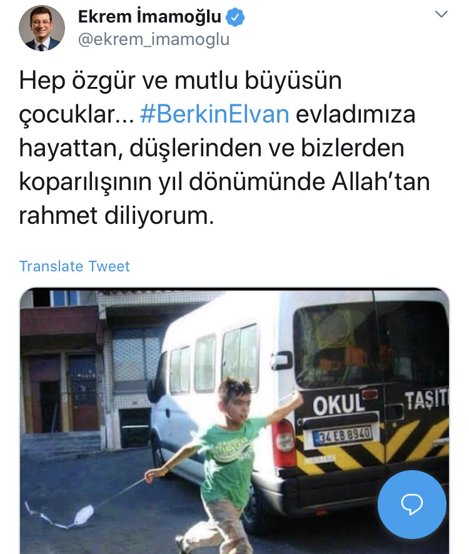Click the text "rahmet diliyorum."

(117, 215)
